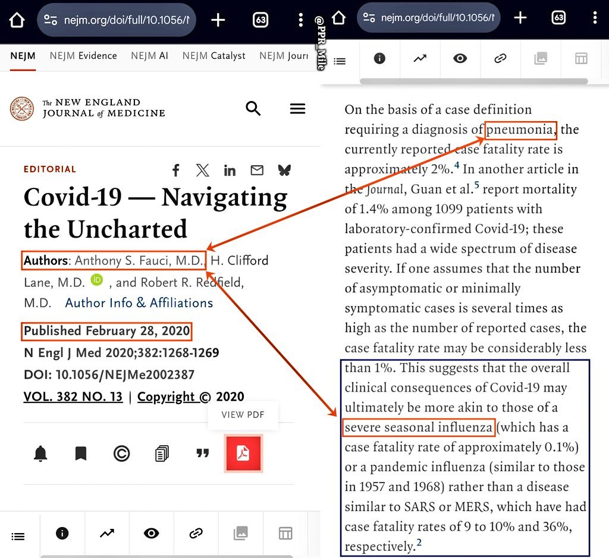Open the right browser's three-dot menu
The height and width of the screenshot is (558, 609).
(x=595, y=17)
